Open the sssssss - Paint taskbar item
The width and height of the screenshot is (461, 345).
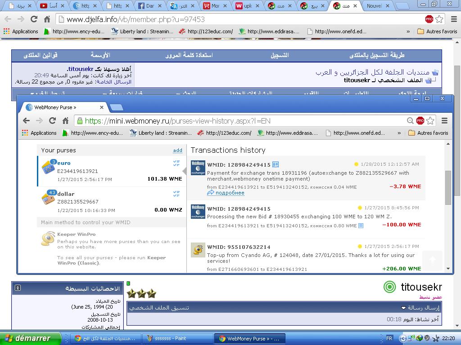(177, 338)
